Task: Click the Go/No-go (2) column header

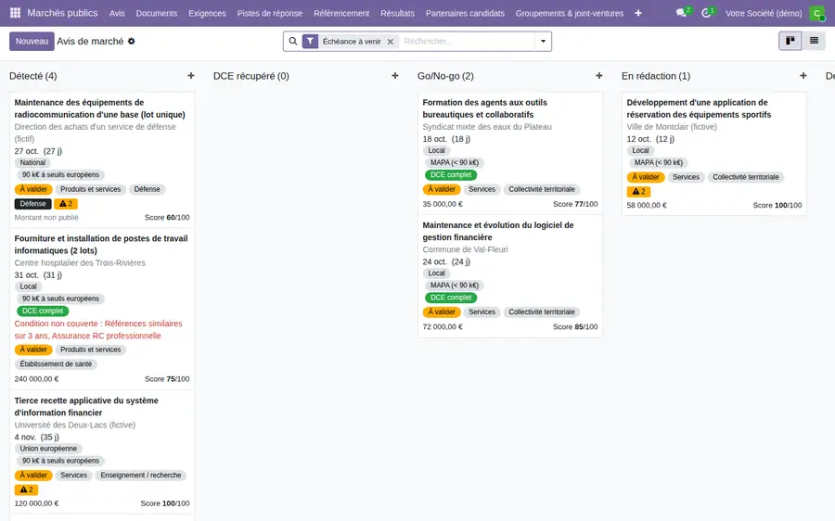Action: pos(445,76)
